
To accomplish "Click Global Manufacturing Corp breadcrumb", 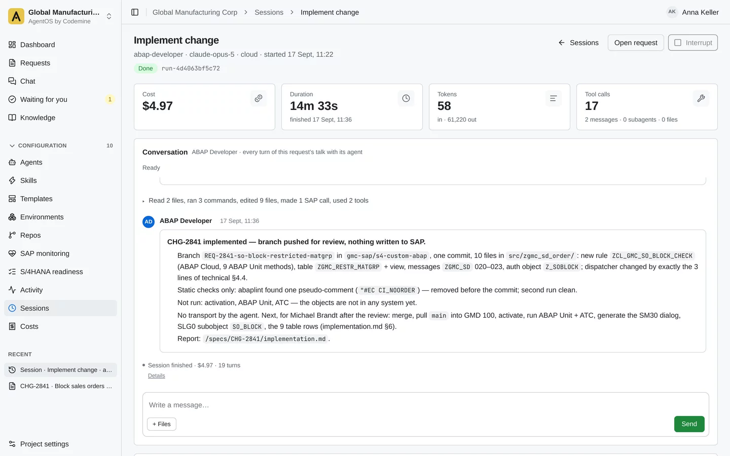I will click(195, 12).
